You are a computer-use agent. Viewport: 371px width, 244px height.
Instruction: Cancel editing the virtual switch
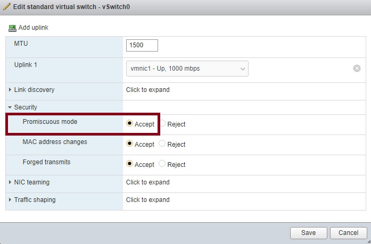coord(348,233)
